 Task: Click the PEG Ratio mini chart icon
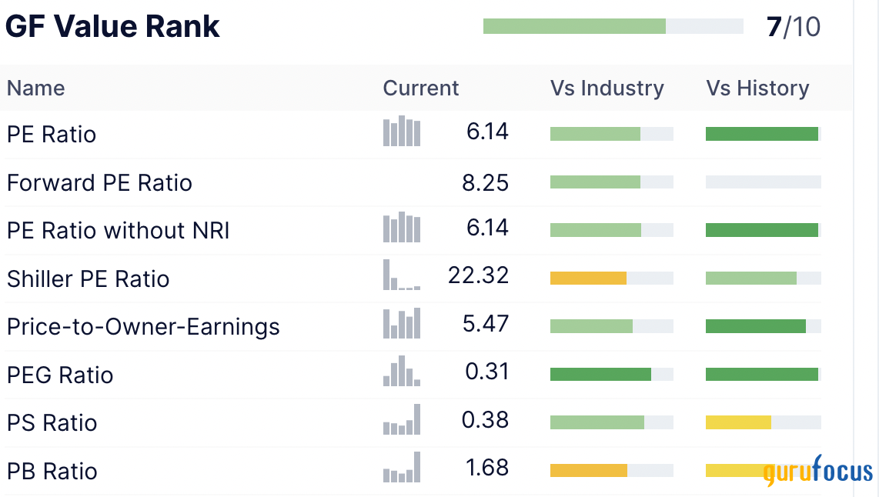click(402, 372)
